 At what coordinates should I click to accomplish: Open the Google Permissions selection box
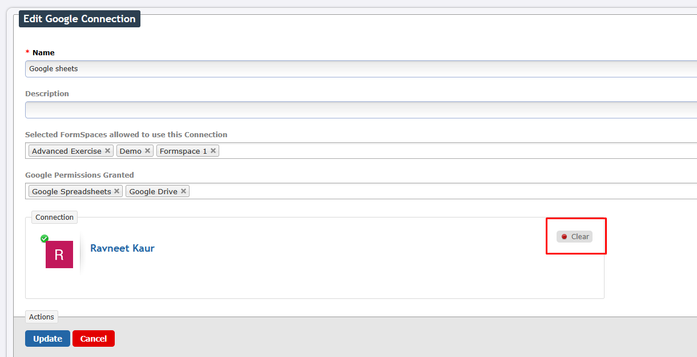point(361,191)
